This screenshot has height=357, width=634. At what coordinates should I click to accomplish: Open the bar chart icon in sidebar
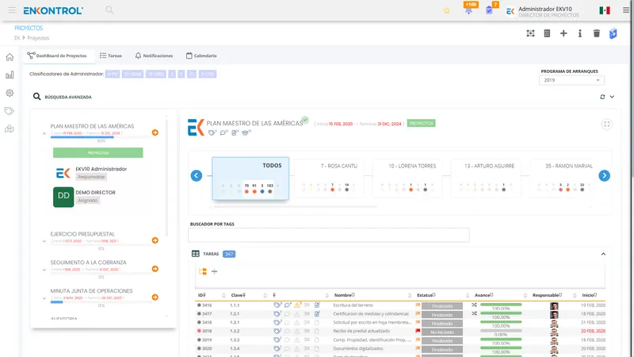pos(10,75)
